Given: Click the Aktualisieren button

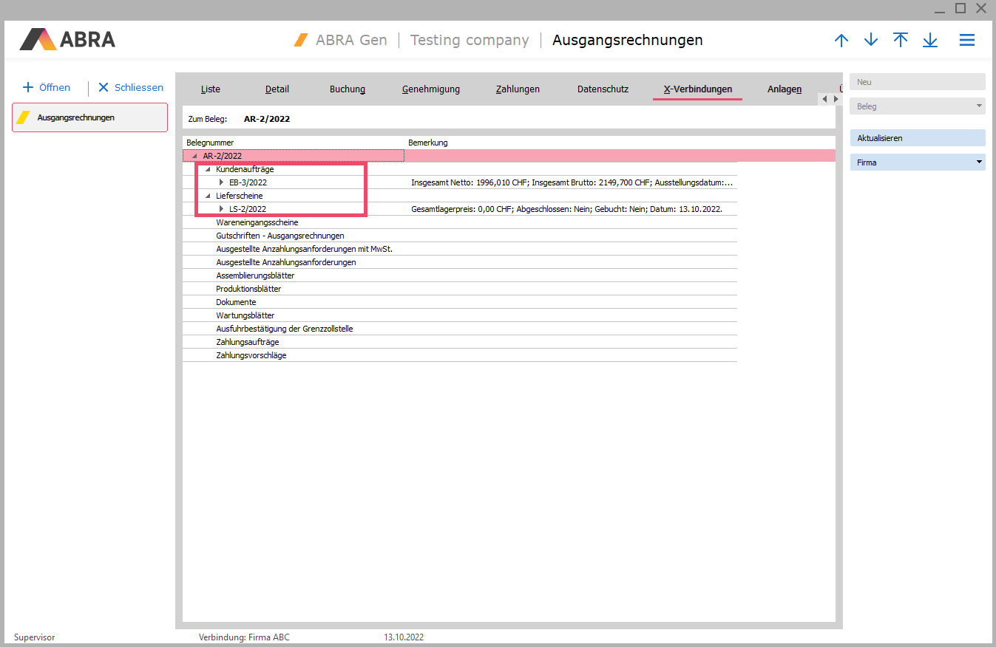Looking at the screenshot, I should pos(918,138).
